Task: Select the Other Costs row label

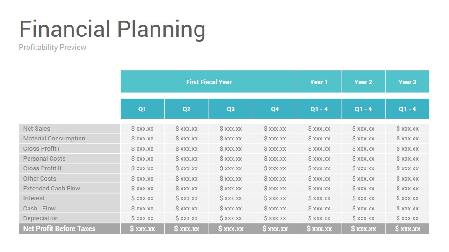Action: tap(69, 178)
